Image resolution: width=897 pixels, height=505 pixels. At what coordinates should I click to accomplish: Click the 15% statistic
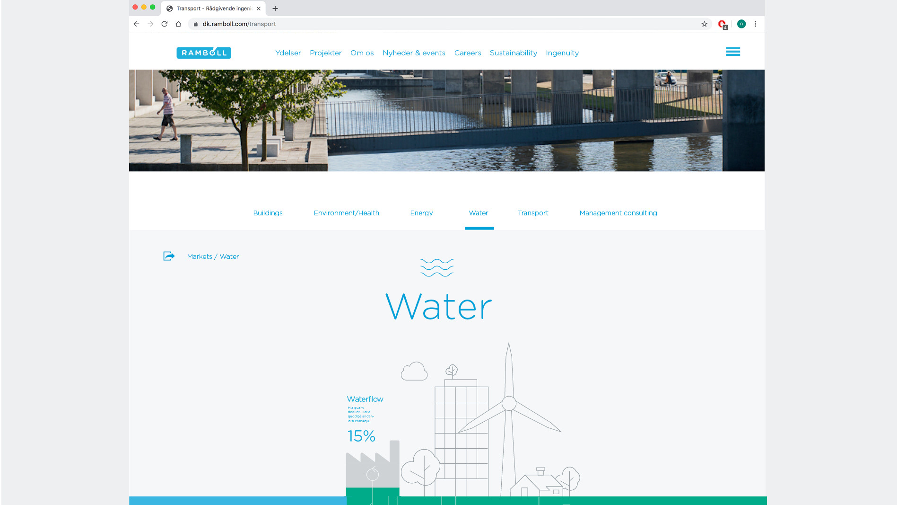[361, 436]
